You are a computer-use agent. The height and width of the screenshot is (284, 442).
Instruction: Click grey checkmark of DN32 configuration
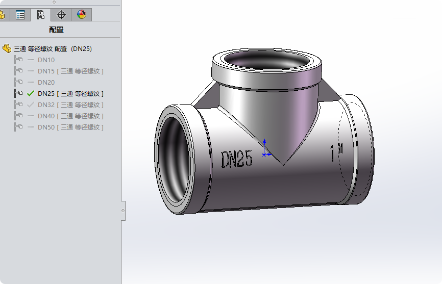(31, 105)
